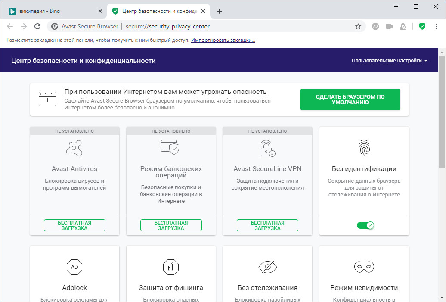Click НЕ УСТАНОВЛЕНО label above Avast Antivirus

click(74, 131)
